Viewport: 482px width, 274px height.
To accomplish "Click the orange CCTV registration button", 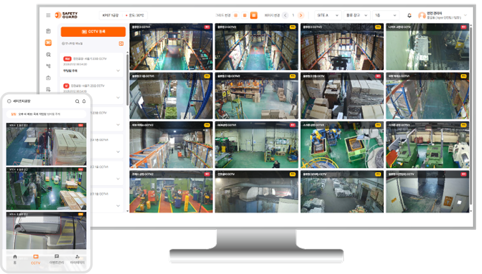I will point(93,32).
